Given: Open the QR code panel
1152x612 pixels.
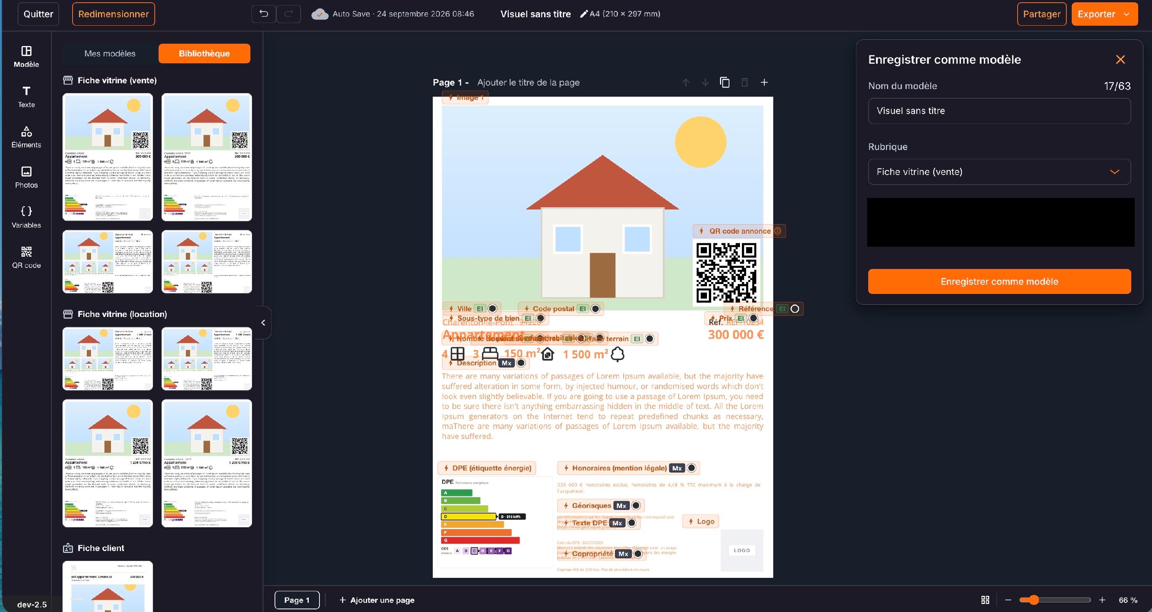Looking at the screenshot, I should (x=26, y=258).
